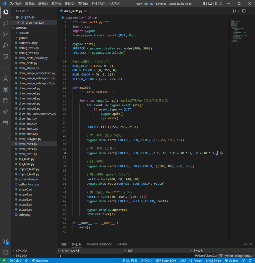Change CRLF end of line sequence
The width and height of the screenshot is (255, 263).
tap(183, 260)
